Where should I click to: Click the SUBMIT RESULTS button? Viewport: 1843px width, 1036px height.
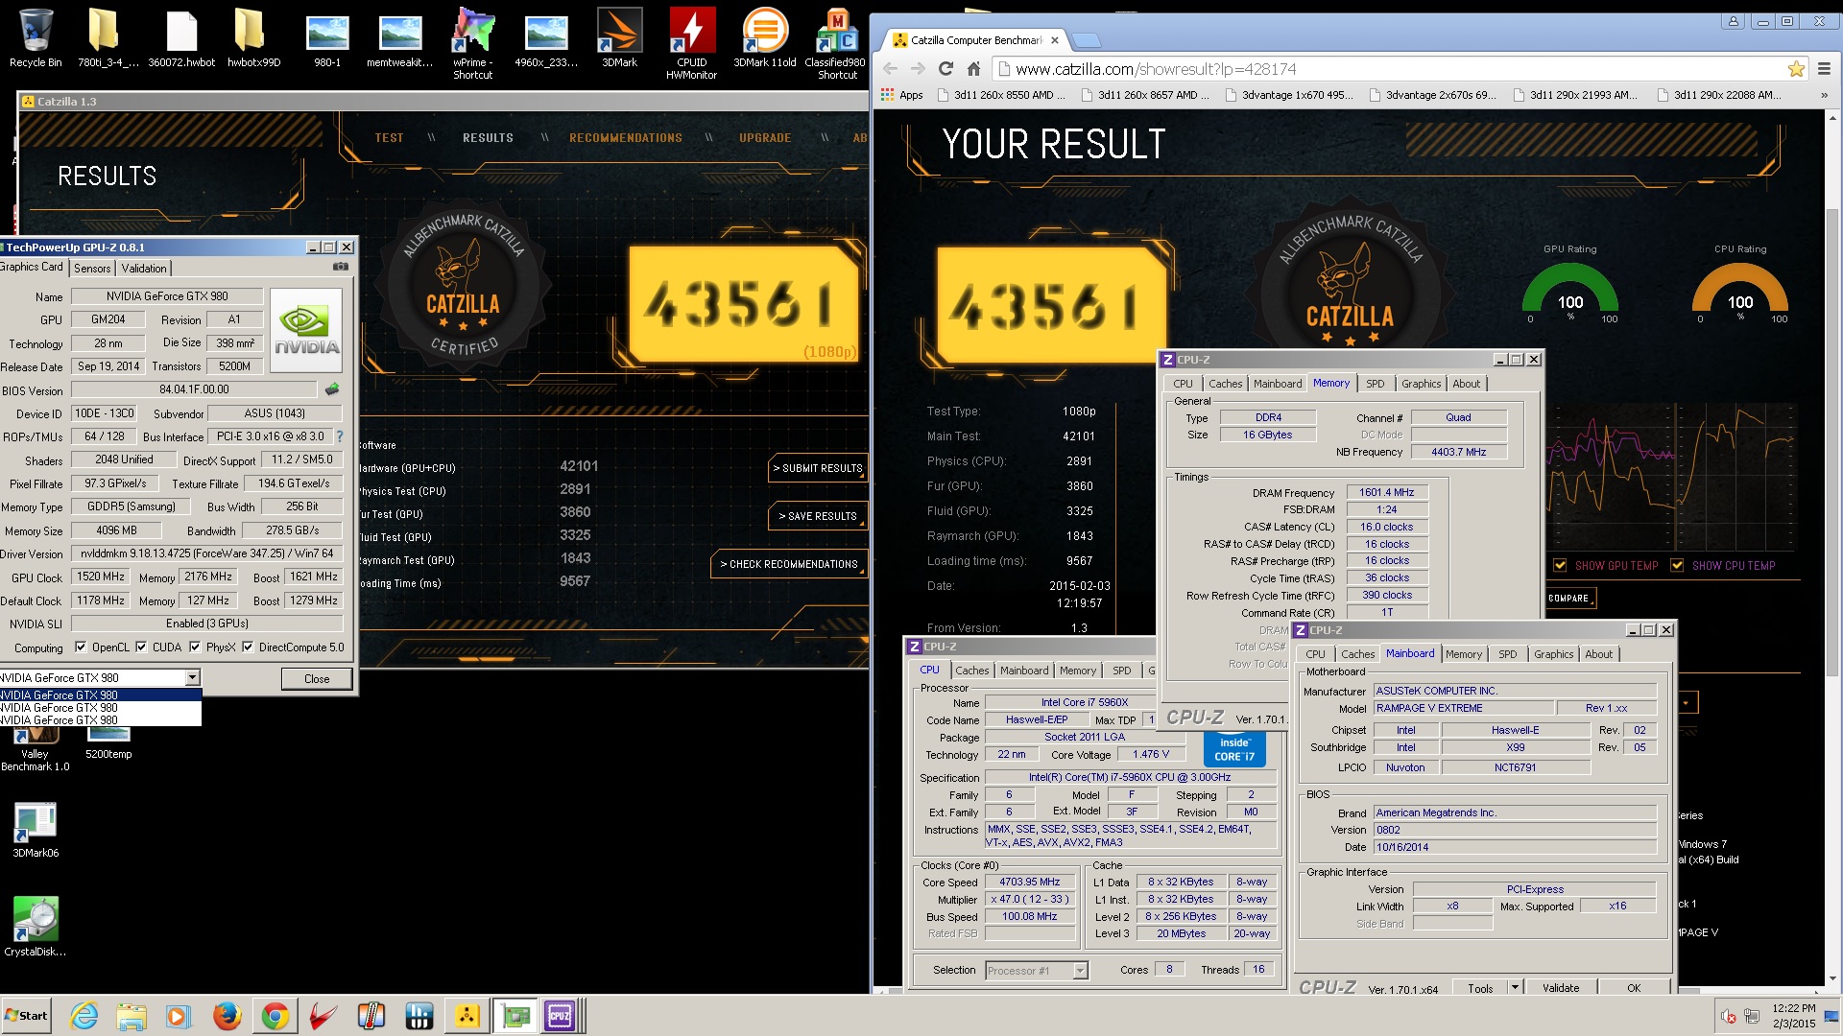pos(818,468)
